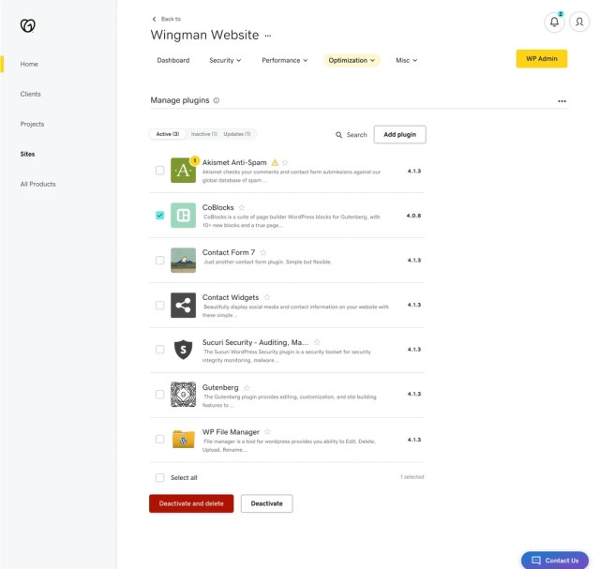Screen dimensions: 600x569
Task: Star the Gutenberg plugin
Action: click(x=247, y=388)
